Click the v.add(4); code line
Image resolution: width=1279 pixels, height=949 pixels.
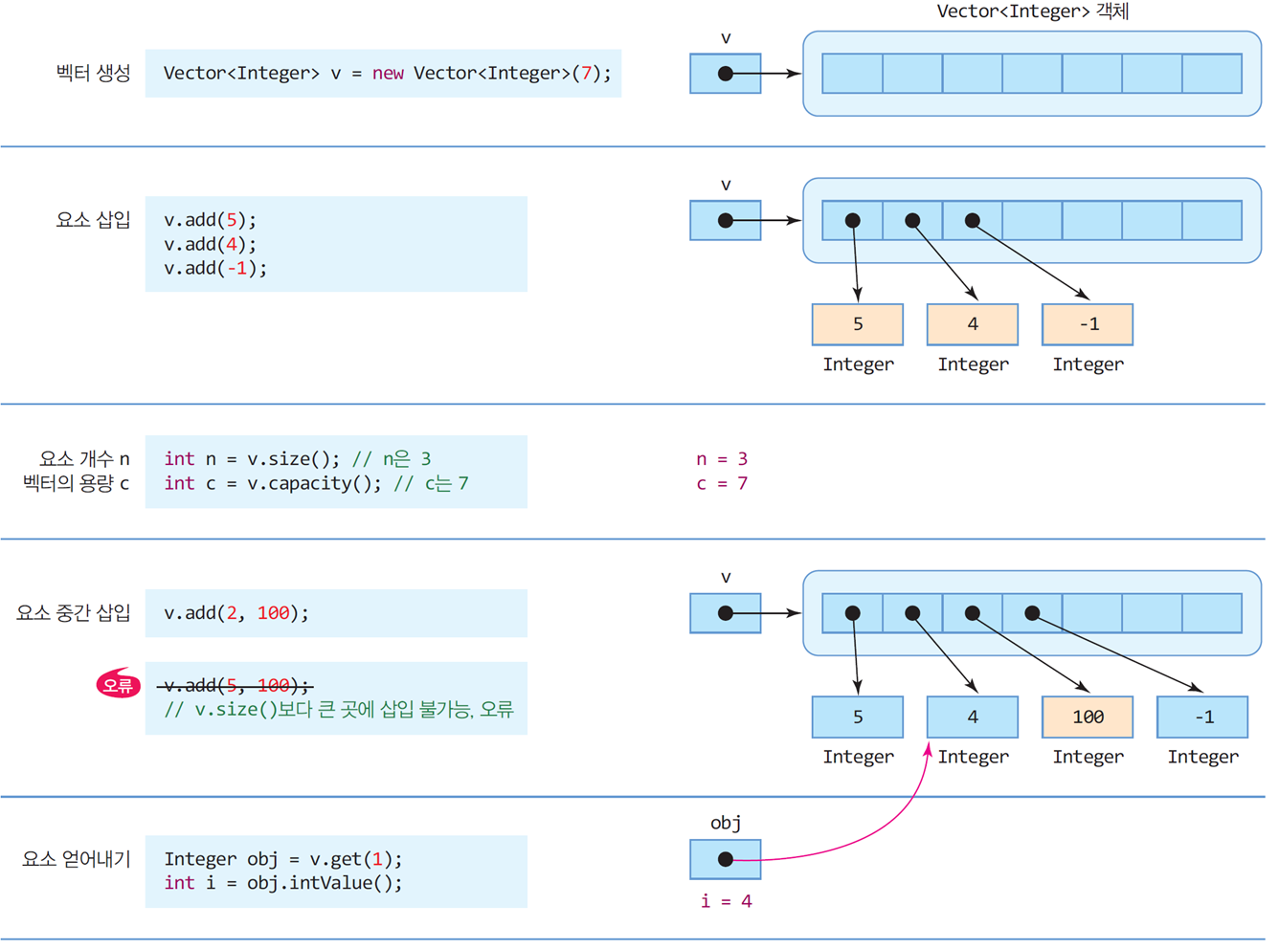(210, 244)
